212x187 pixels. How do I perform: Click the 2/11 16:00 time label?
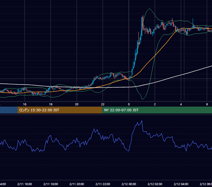[25, 184]
